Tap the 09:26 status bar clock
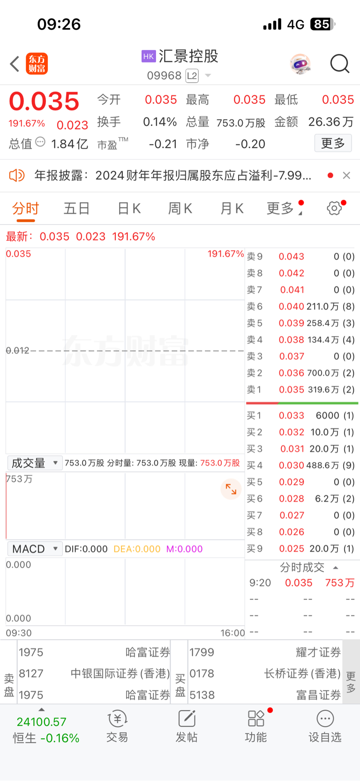Image resolution: width=360 pixels, height=781 pixels. (59, 24)
